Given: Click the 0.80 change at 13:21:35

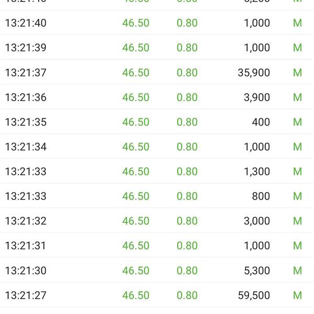Looking at the screenshot, I should [187, 122].
